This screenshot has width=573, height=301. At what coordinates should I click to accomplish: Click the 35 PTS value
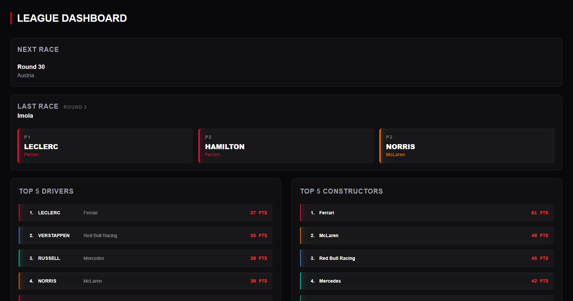(259, 235)
